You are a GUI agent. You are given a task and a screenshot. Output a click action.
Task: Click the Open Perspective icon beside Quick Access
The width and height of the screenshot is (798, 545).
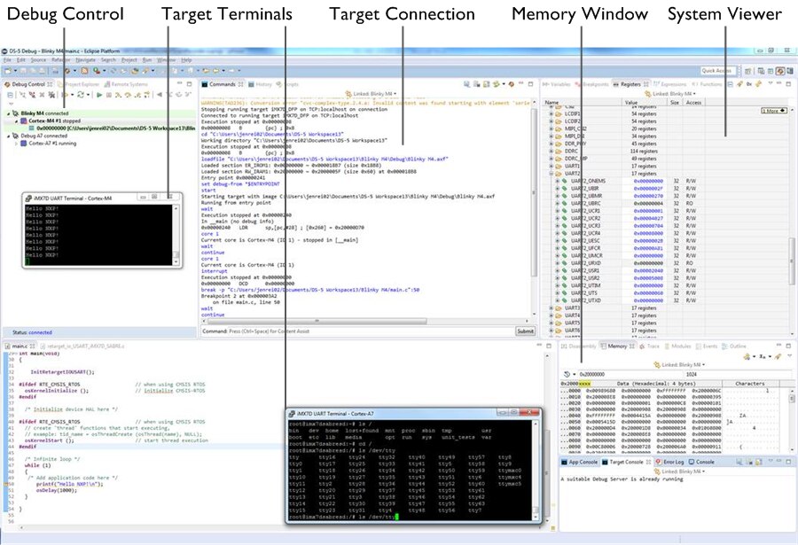tap(748, 71)
